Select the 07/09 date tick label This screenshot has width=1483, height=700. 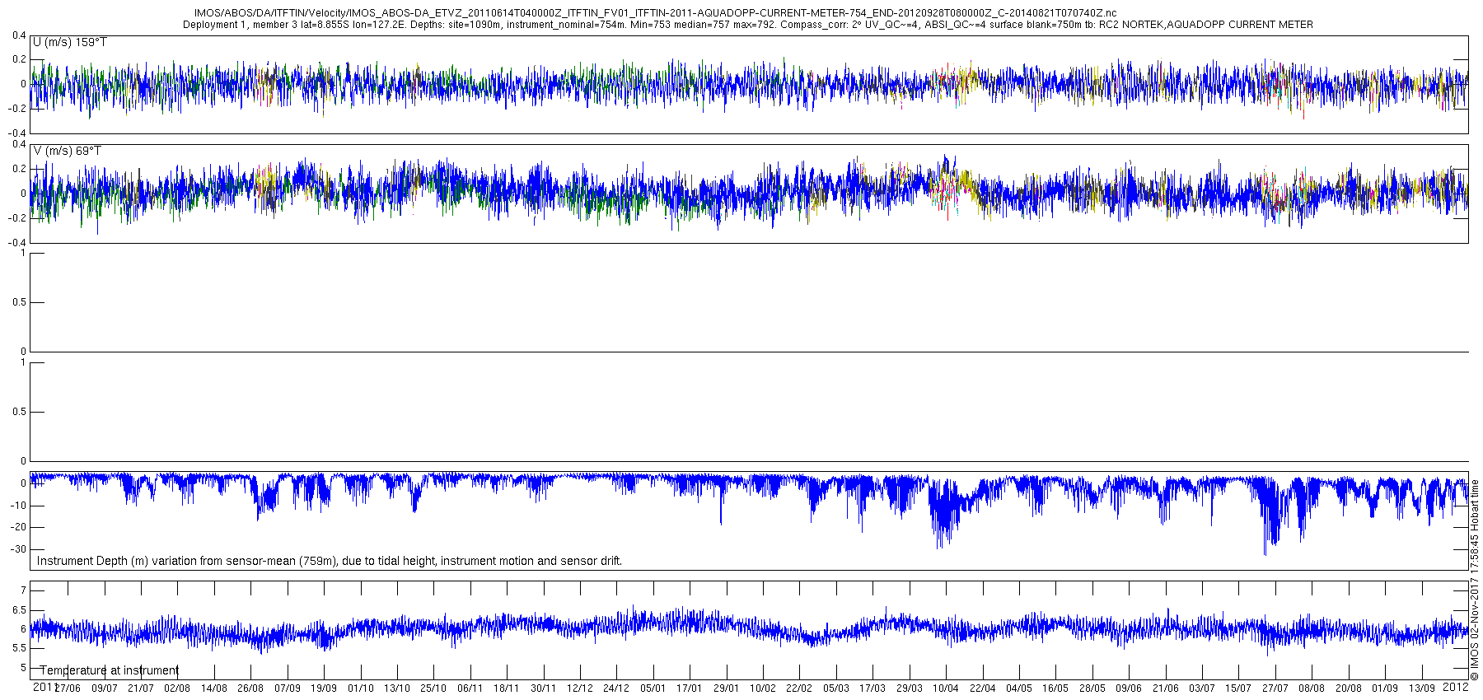tap(288, 688)
